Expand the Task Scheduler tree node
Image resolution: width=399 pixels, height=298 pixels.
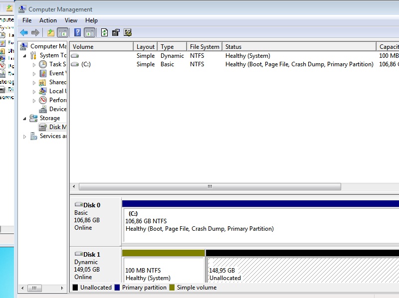click(34, 65)
